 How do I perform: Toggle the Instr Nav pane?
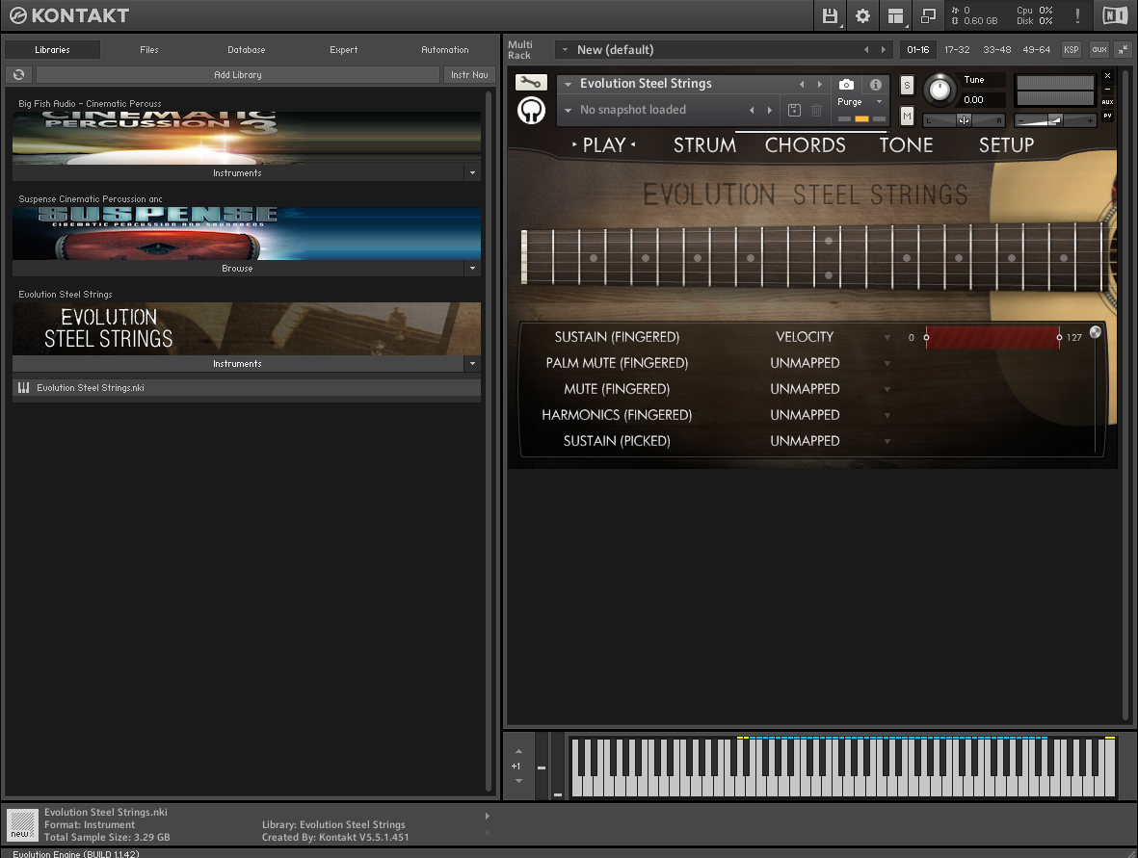[x=469, y=75]
